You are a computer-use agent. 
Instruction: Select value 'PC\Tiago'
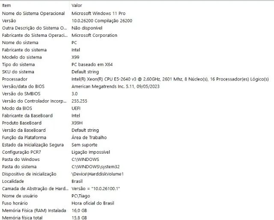81,196
